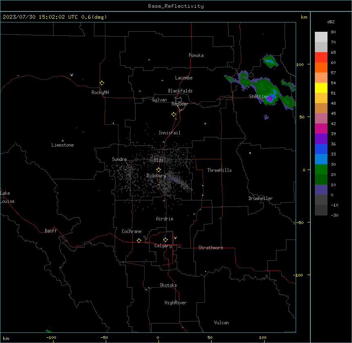Click the Sylvan label
Viewport: 352px width, 343px height.
pyautogui.click(x=159, y=100)
